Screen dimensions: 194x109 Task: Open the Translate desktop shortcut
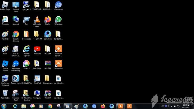[5, 21]
